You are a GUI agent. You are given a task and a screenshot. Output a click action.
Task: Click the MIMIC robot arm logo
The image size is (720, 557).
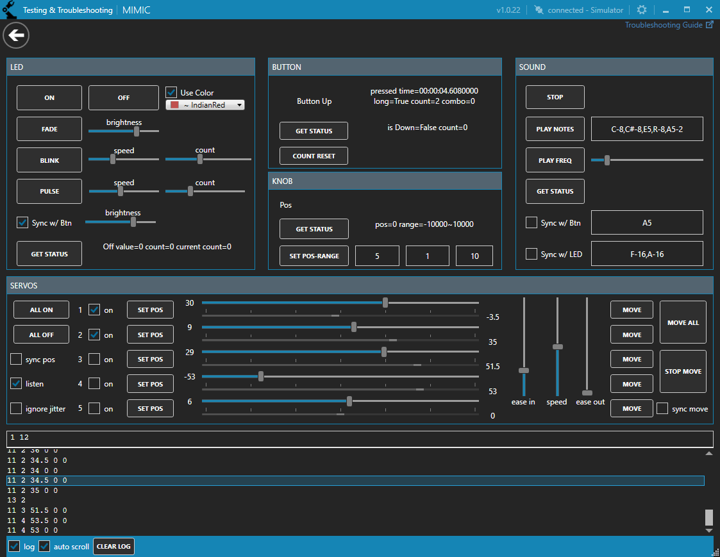10,10
